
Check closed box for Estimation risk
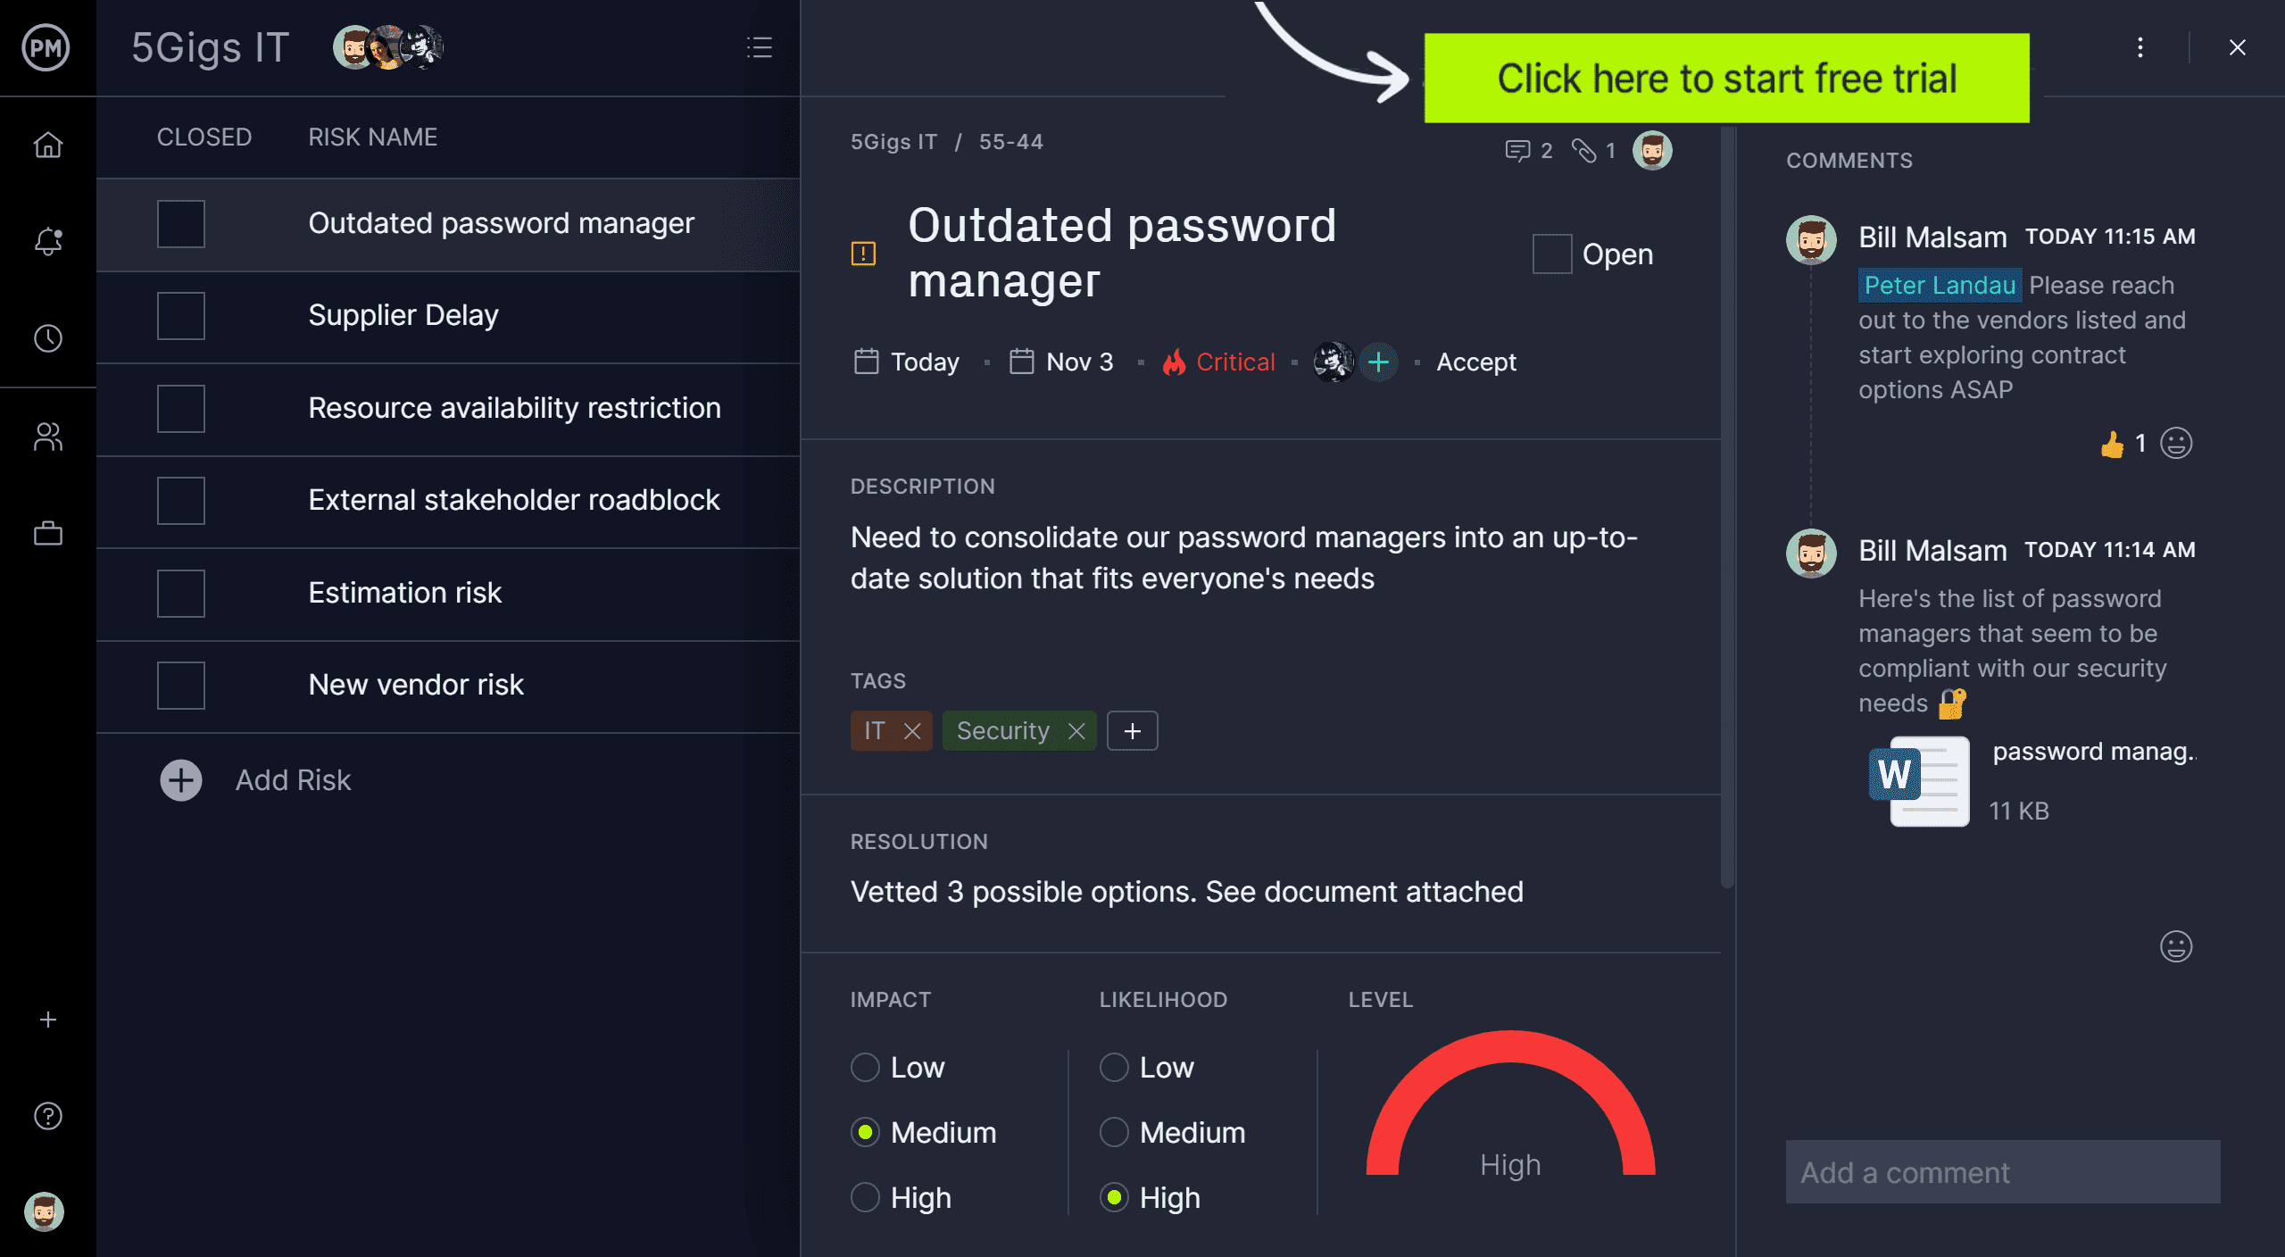point(181,594)
